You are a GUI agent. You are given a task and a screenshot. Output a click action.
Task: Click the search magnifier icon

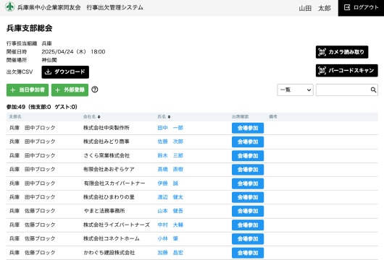click(x=373, y=90)
